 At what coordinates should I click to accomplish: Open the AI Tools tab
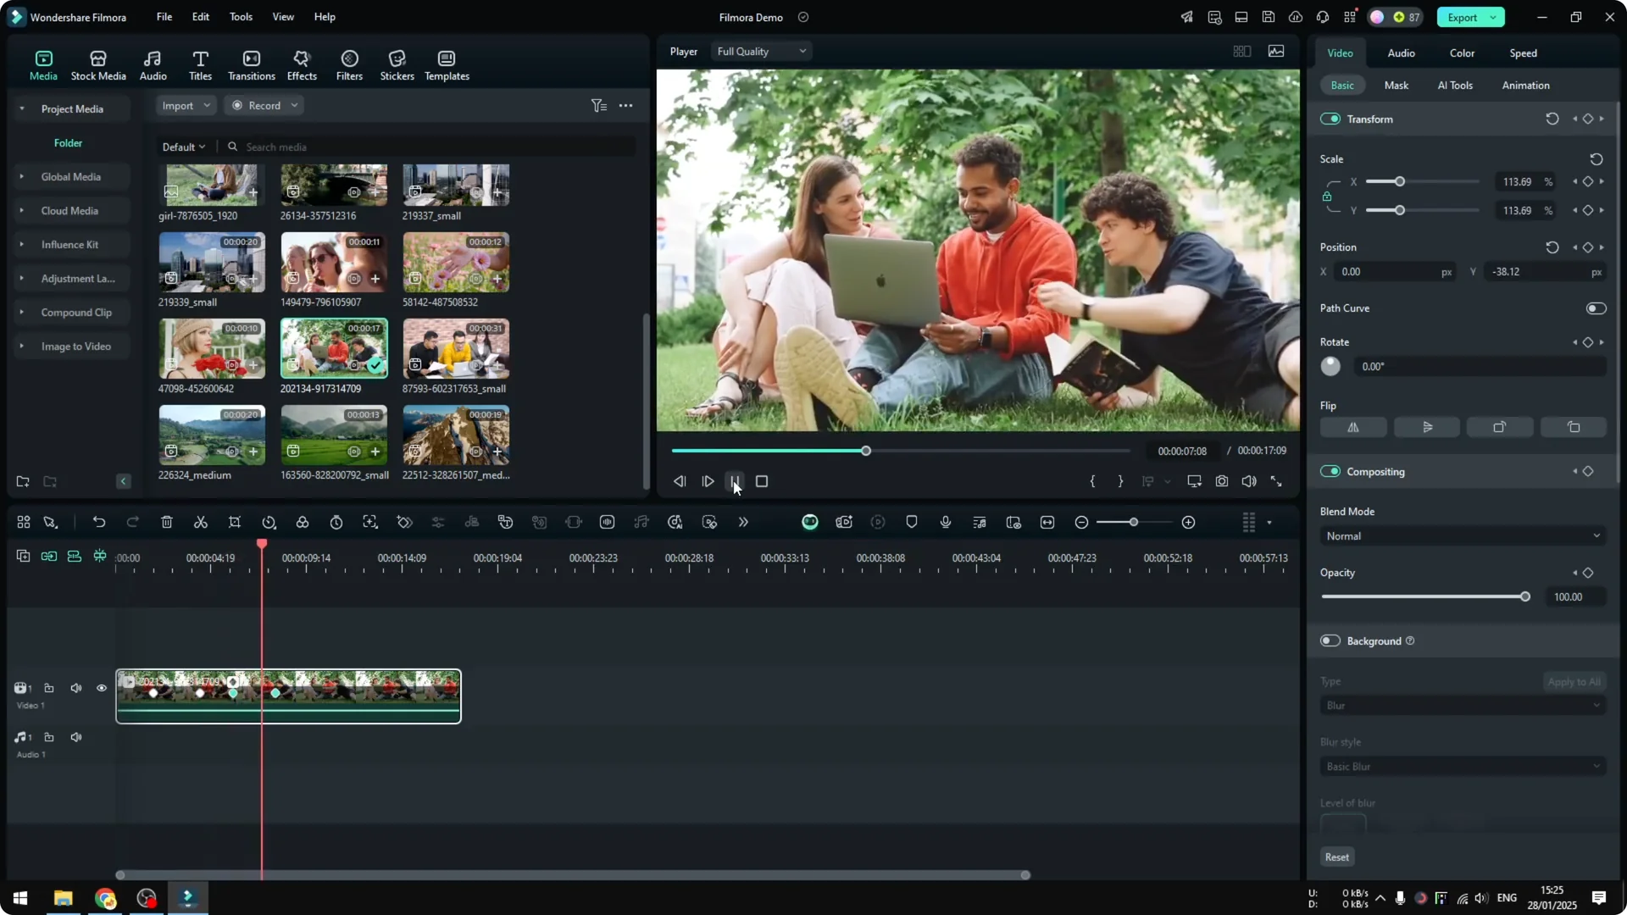(x=1455, y=85)
